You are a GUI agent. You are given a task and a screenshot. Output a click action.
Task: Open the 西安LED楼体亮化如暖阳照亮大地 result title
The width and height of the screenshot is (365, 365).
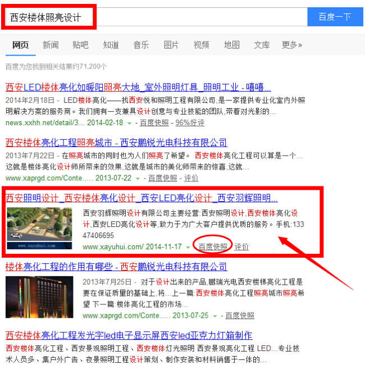click(138, 87)
